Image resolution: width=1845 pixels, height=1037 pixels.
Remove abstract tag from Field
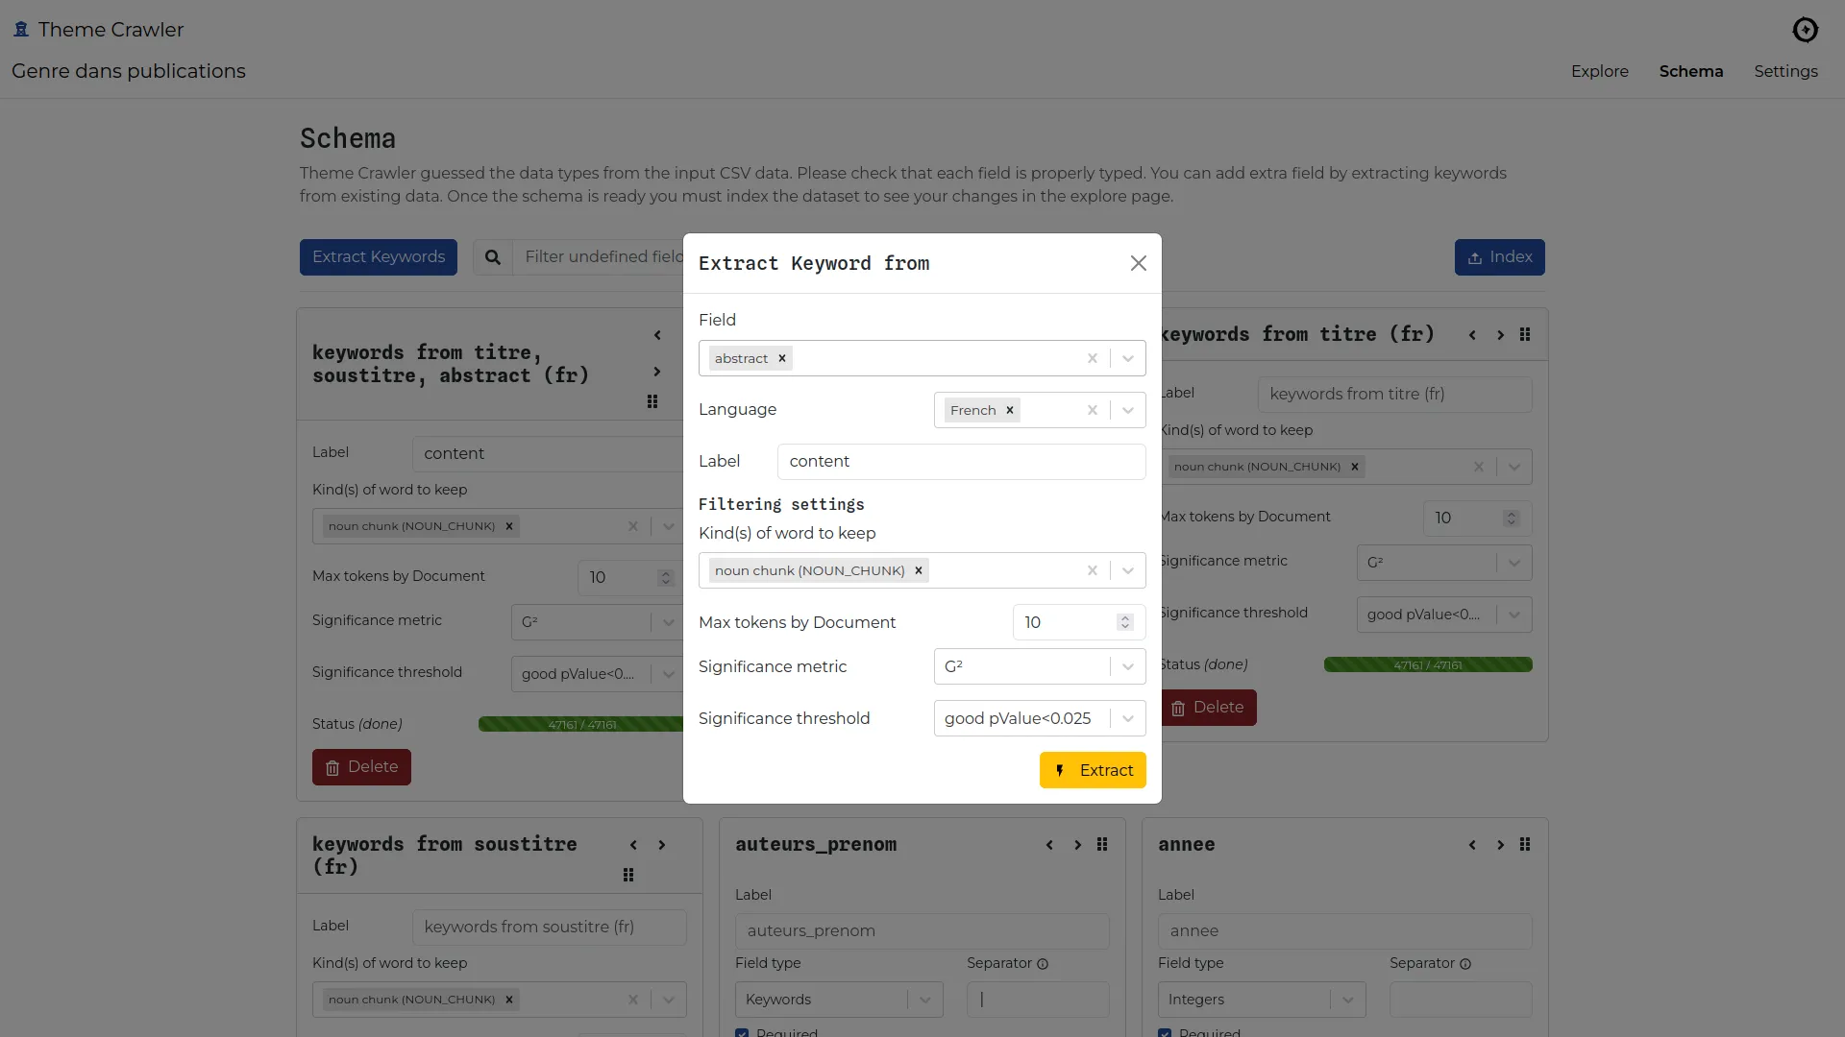click(782, 358)
